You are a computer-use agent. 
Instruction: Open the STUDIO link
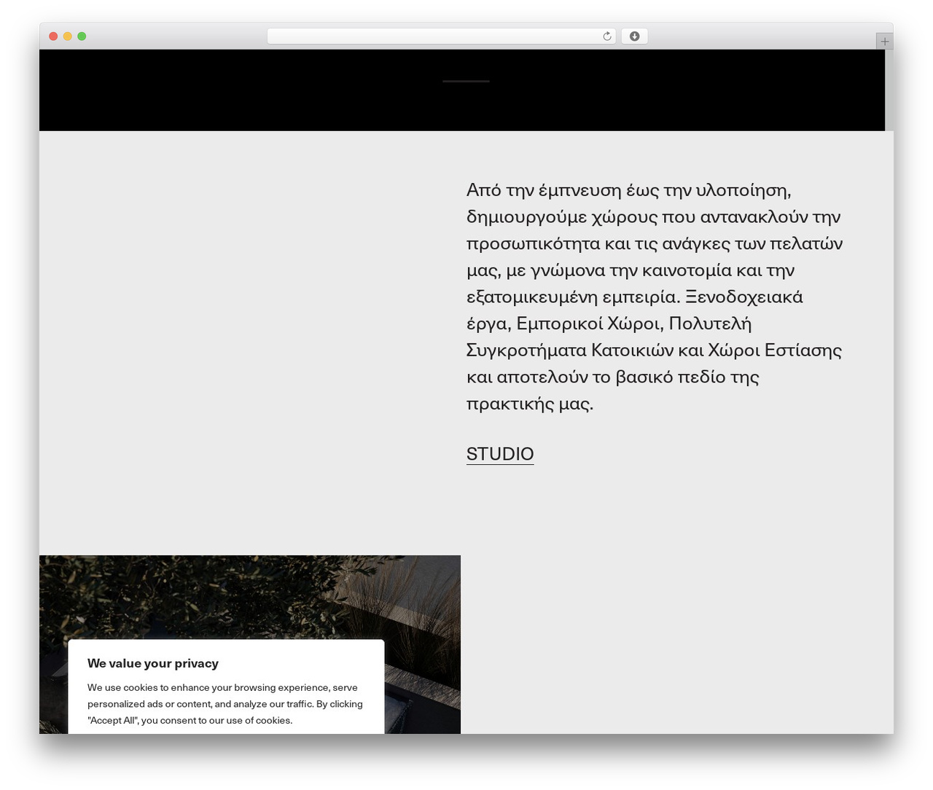click(x=500, y=453)
